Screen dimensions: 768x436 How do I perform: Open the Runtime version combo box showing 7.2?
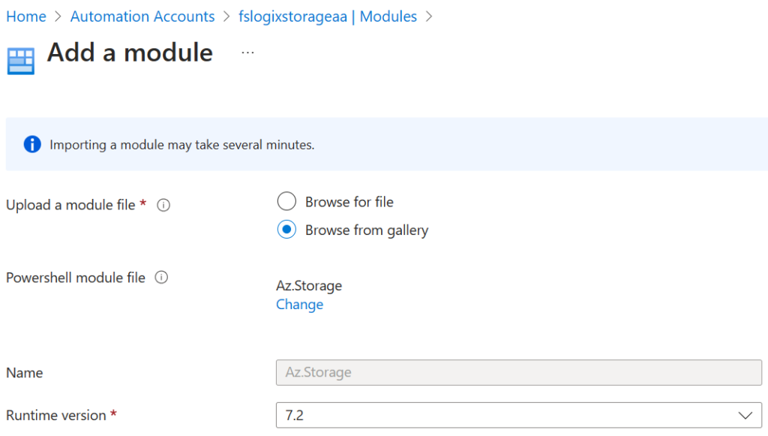(510, 415)
